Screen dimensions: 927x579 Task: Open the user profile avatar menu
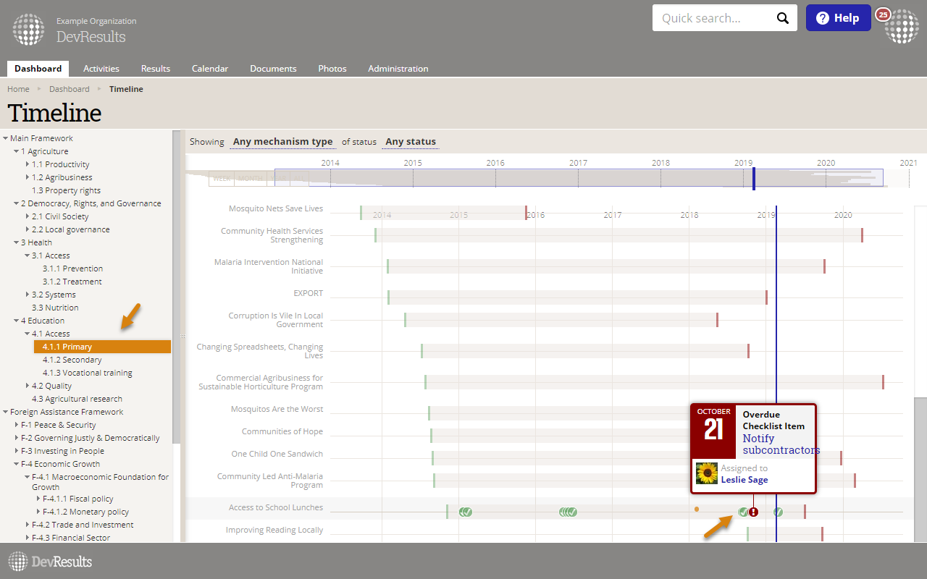click(x=901, y=27)
